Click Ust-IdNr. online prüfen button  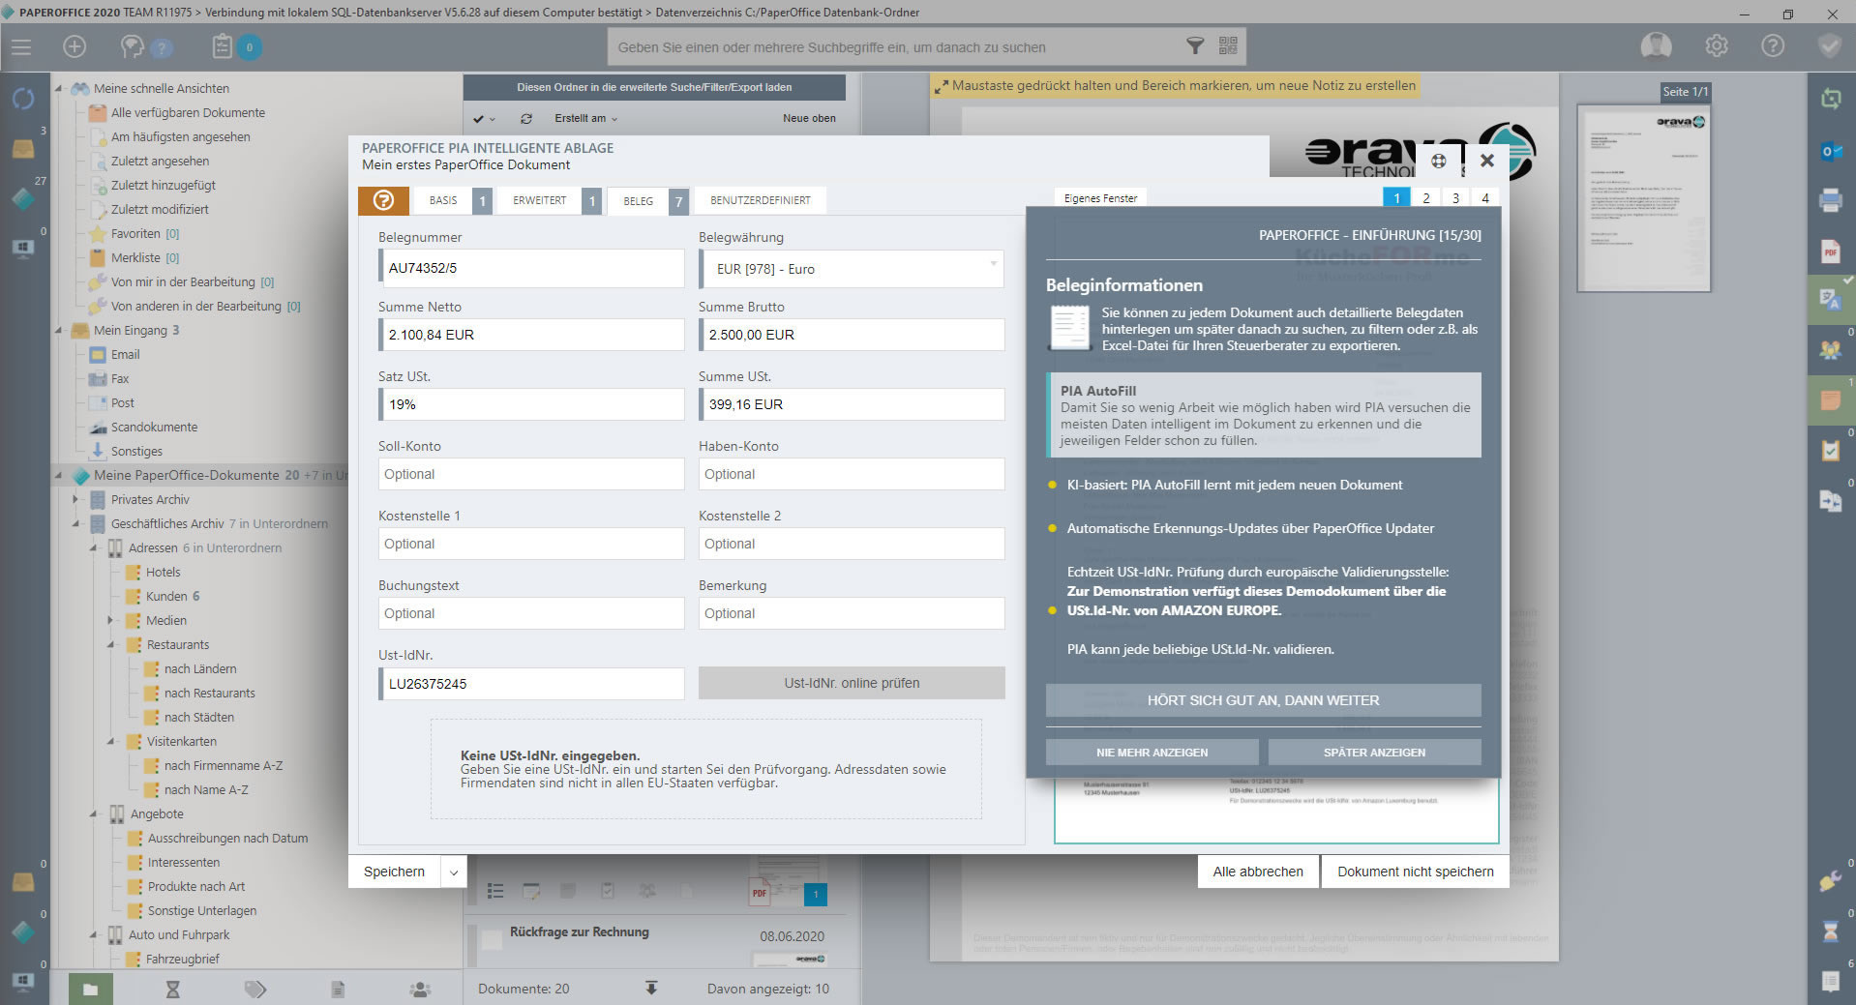click(x=852, y=683)
